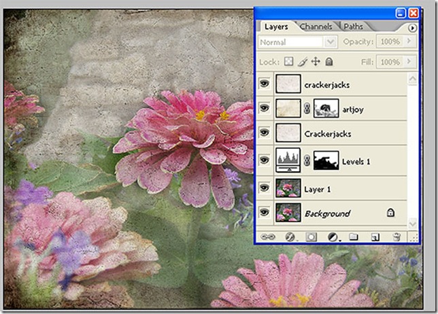Image resolution: width=438 pixels, height=314 pixels.
Task: Click the delete layer trash icon
Action: (397, 237)
